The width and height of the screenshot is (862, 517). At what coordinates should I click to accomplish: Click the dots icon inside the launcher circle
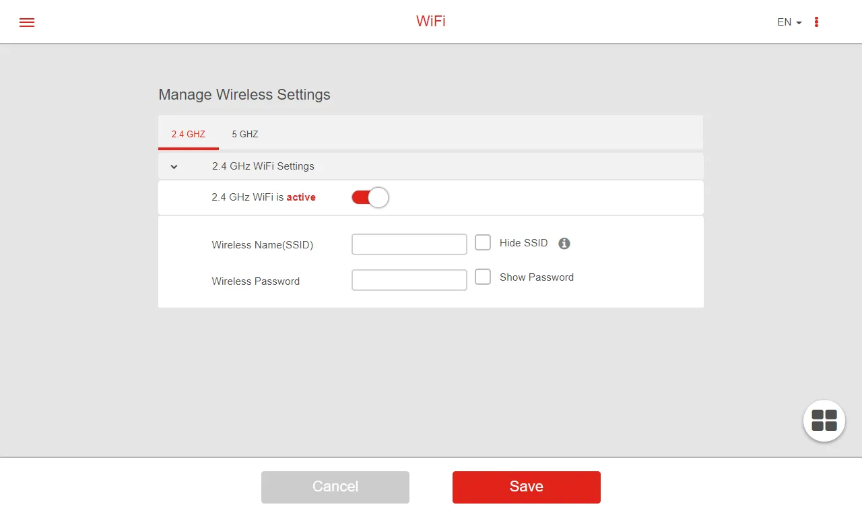pos(824,420)
